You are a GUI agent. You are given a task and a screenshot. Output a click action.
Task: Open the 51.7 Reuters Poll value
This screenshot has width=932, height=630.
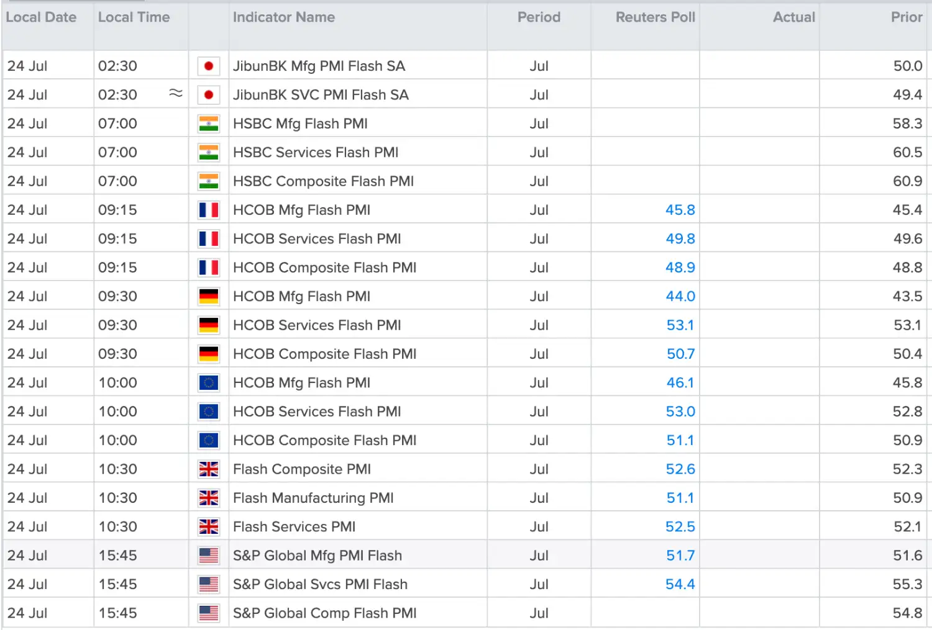[680, 556]
